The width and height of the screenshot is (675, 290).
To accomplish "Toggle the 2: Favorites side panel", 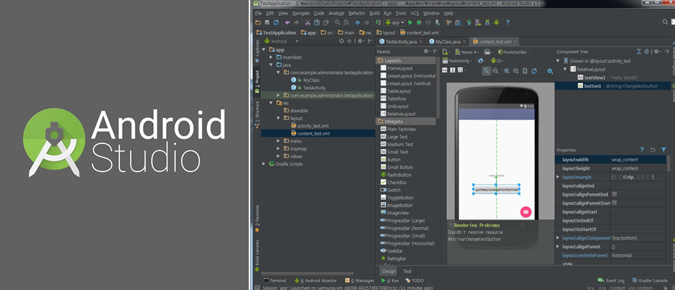I will click(x=257, y=219).
